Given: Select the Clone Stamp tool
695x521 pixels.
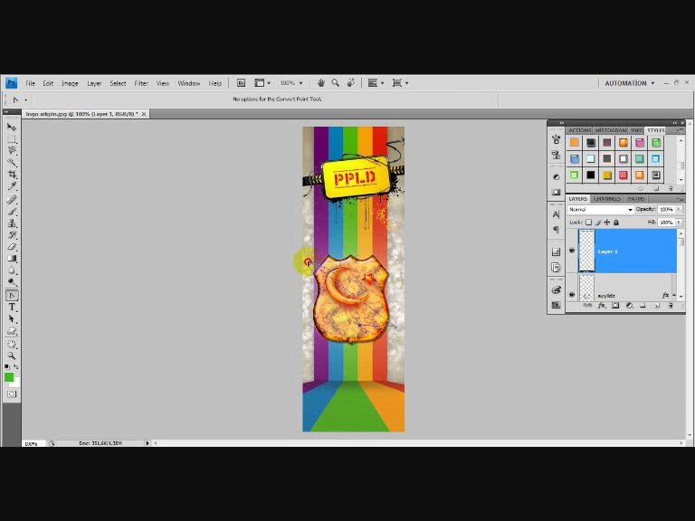Looking at the screenshot, I should pyautogui.click(x=12, y=223).
